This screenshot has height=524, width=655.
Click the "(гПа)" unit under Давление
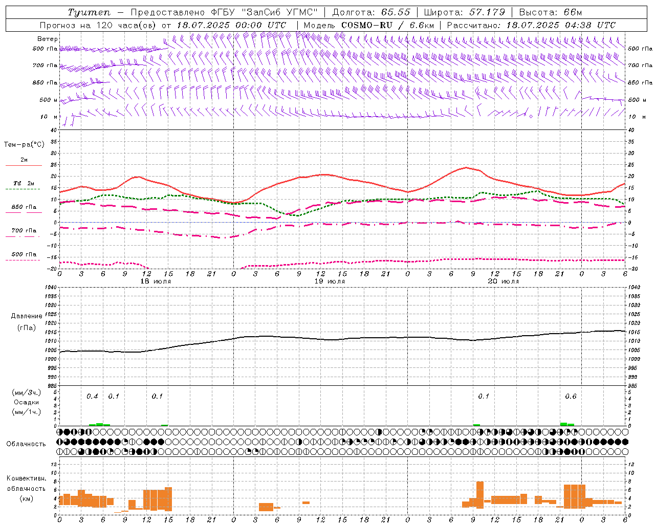(27, 327)
